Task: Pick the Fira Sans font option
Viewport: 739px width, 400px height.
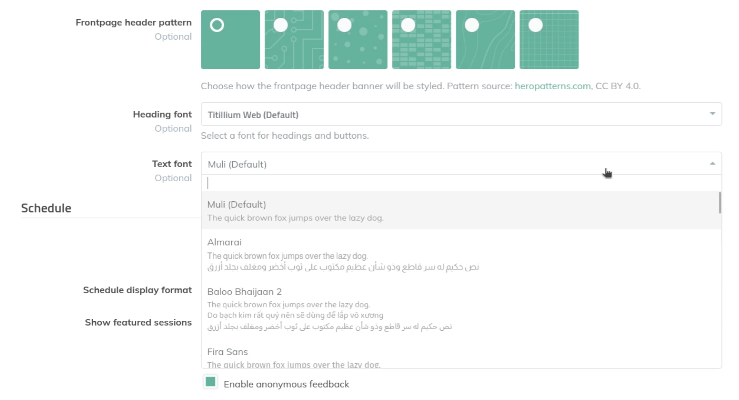Action: point(460,357)
